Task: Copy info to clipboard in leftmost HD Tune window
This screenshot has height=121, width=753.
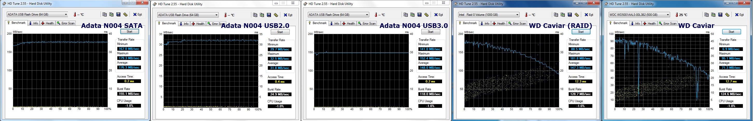Action: 105,14
